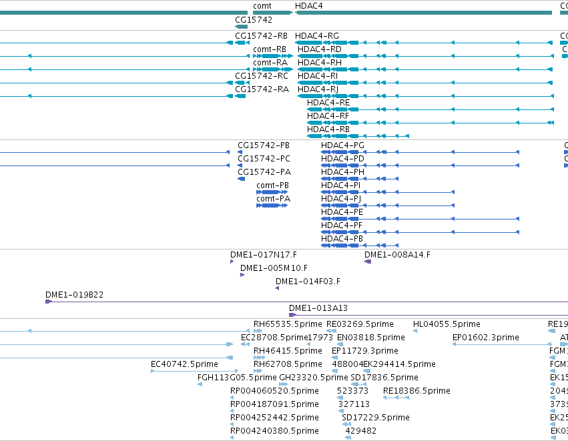This screenshot has width=568, height=441.
Task: Select the EP01602.3prime EST label
Action: (486, 338)
